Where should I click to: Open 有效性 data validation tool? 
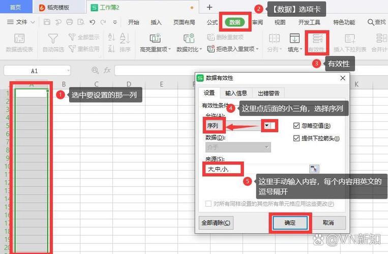pyautogui.click(x=317, y=43)
